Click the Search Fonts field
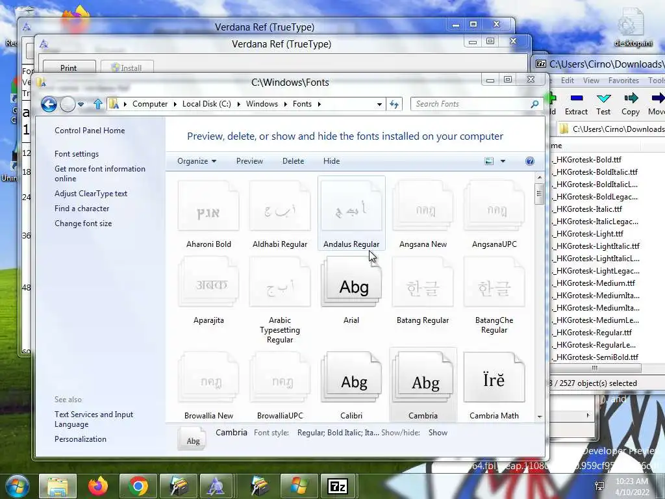The image size is (665, 499). point(470,104)
